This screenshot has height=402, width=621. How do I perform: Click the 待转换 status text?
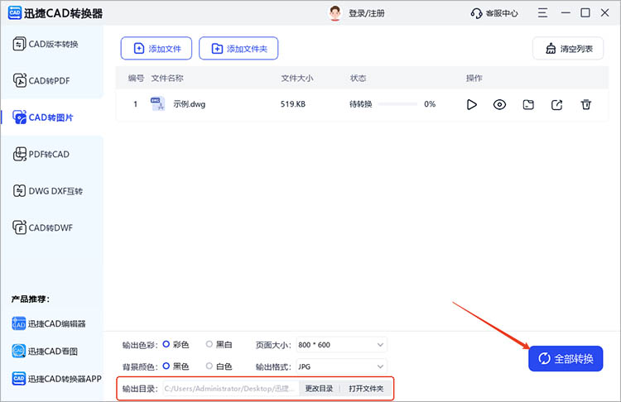point(361,104)
